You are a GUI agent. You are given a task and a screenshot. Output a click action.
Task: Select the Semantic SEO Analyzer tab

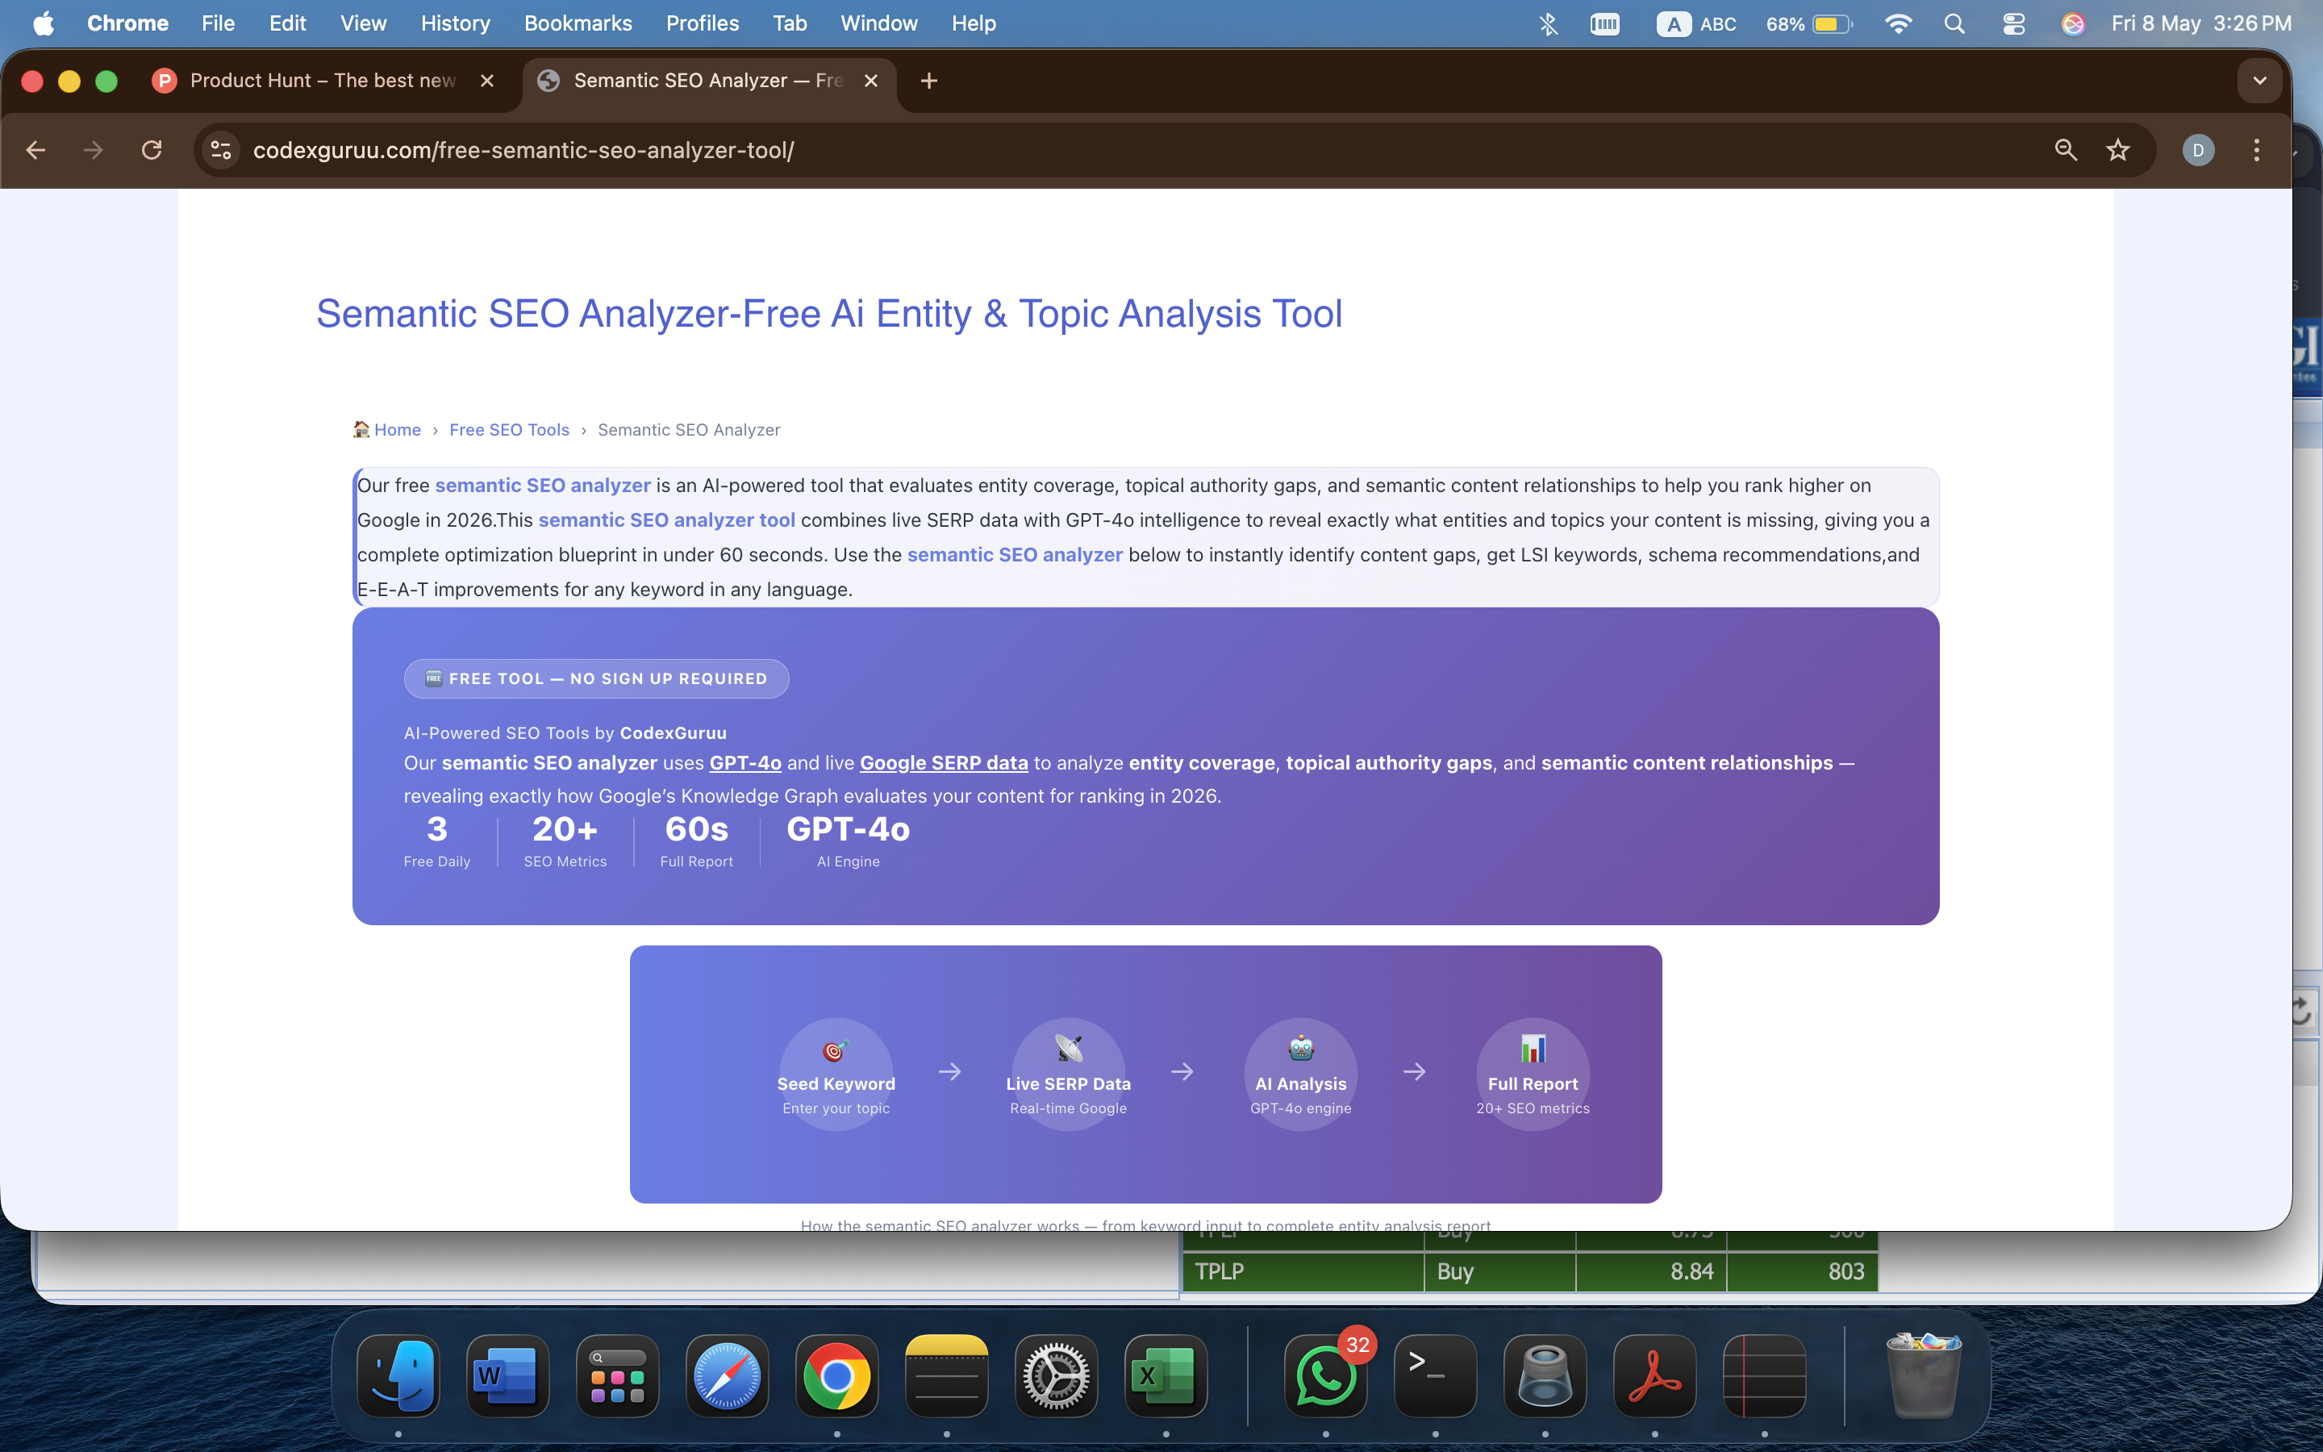pos(708,81)
